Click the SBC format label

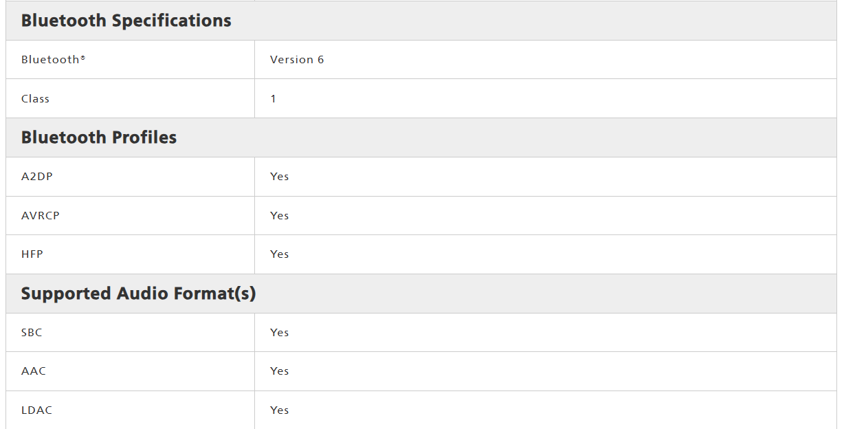(32, 333)
